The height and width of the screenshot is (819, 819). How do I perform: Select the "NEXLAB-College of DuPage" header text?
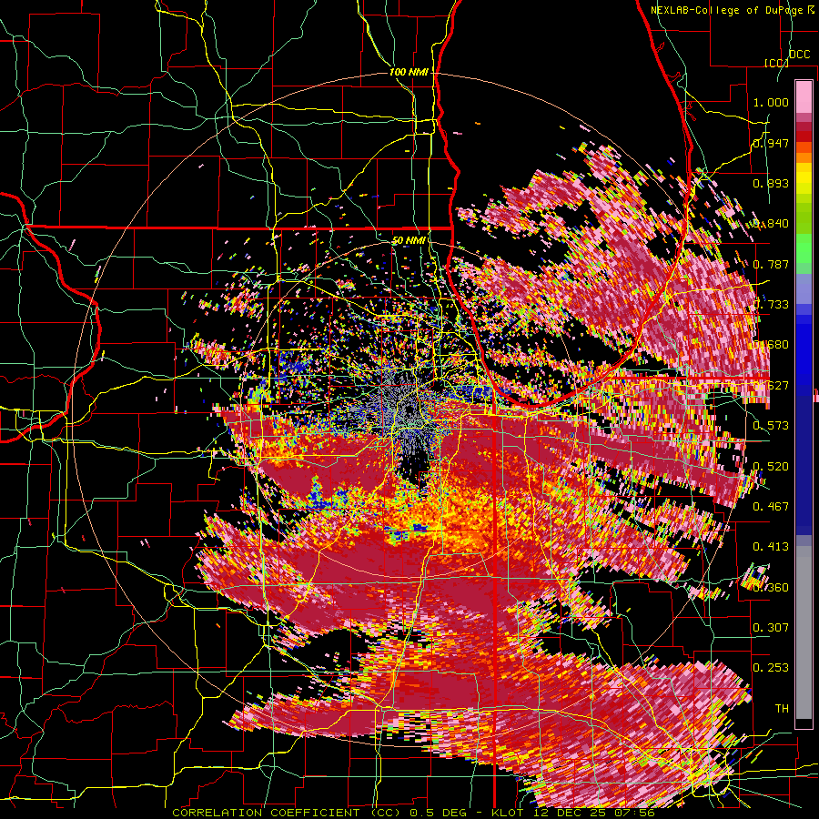(726, 10)
